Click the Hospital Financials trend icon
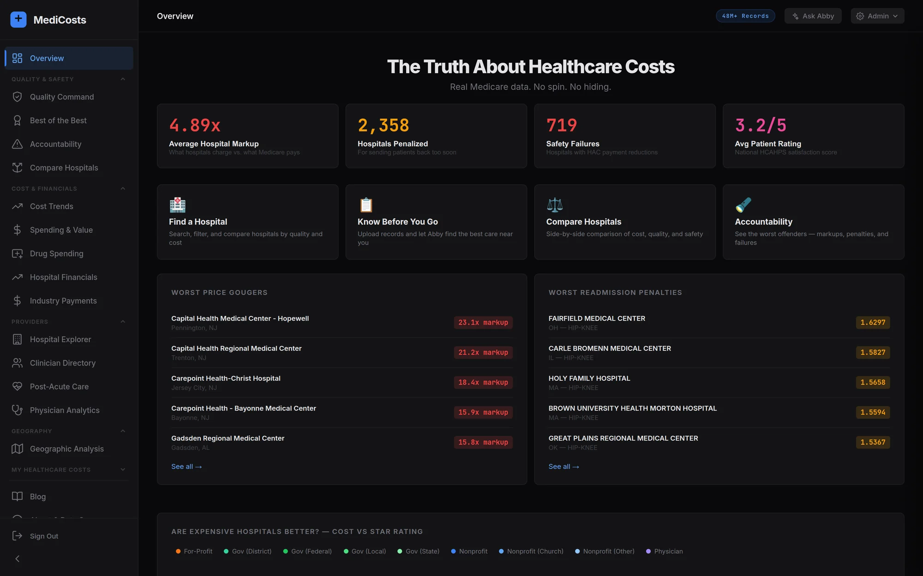The height and width of the screenshot is (576, 923). click(17, 277)
